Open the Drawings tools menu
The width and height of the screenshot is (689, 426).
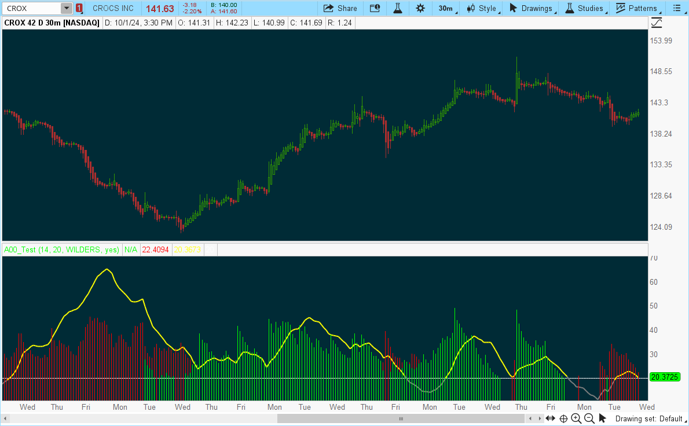pyautogui.click(x=532, y=8)
